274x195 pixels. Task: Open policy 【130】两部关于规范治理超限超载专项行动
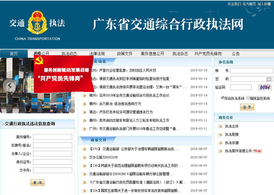click(x=135, y=166)
